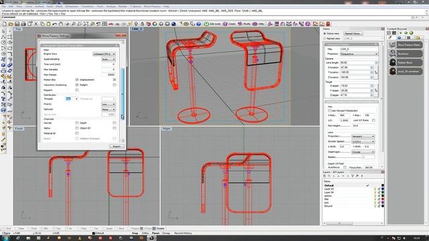This screenshot has width=429, height=241.
Task: Click the Utility toolbar button
Action: point(259,24)
